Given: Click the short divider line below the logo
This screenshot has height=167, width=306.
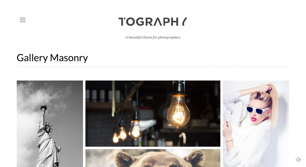Looking at the screenshot, I should [153, 32].
